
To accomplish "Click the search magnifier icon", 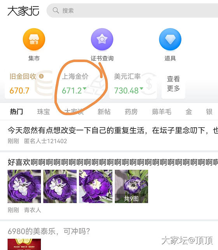I will pos(56,11).
